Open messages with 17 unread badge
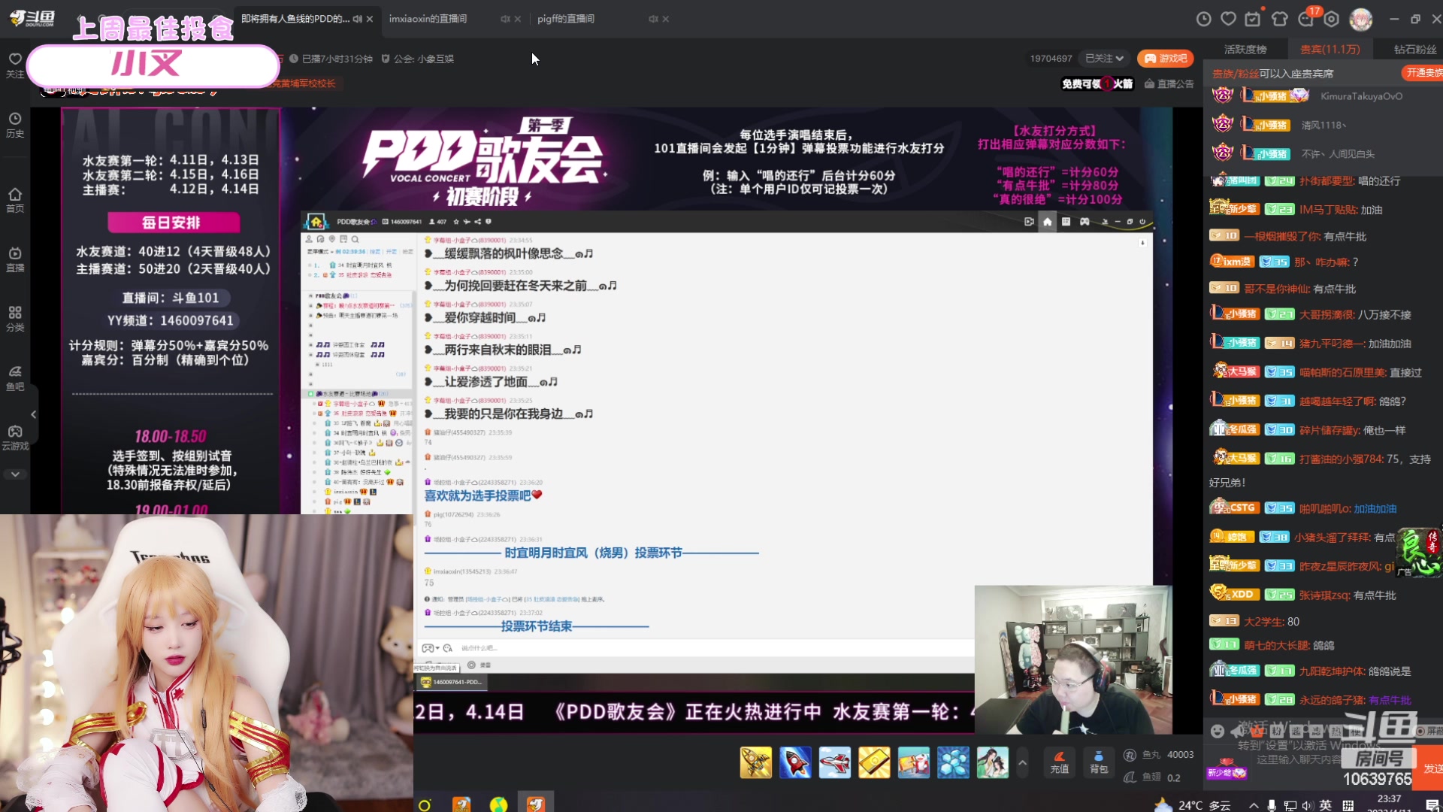 pos(1306,19)
